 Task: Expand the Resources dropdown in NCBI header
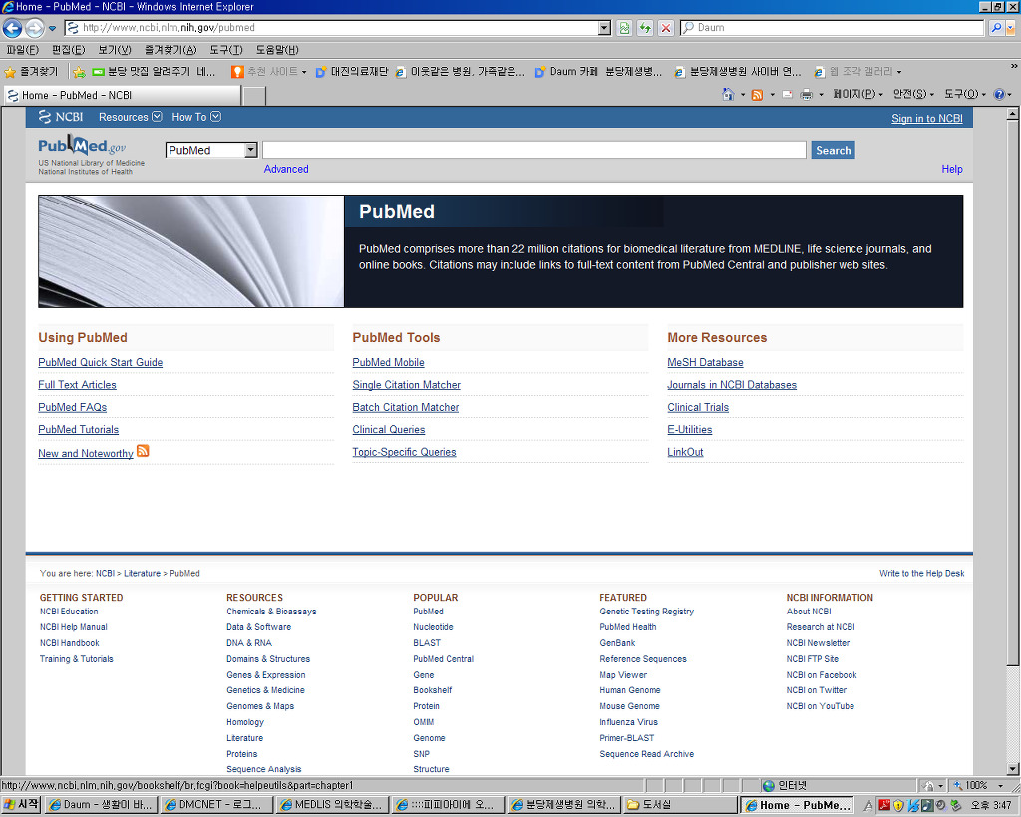131,117
